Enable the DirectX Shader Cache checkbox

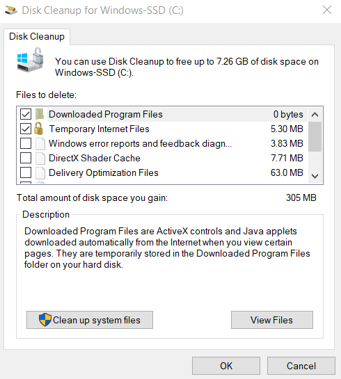click(26, 158)
